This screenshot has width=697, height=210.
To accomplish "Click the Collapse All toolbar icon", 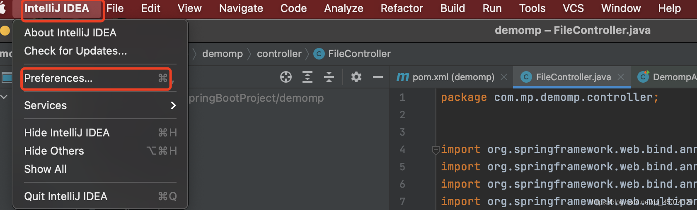I will pos(329,77).
